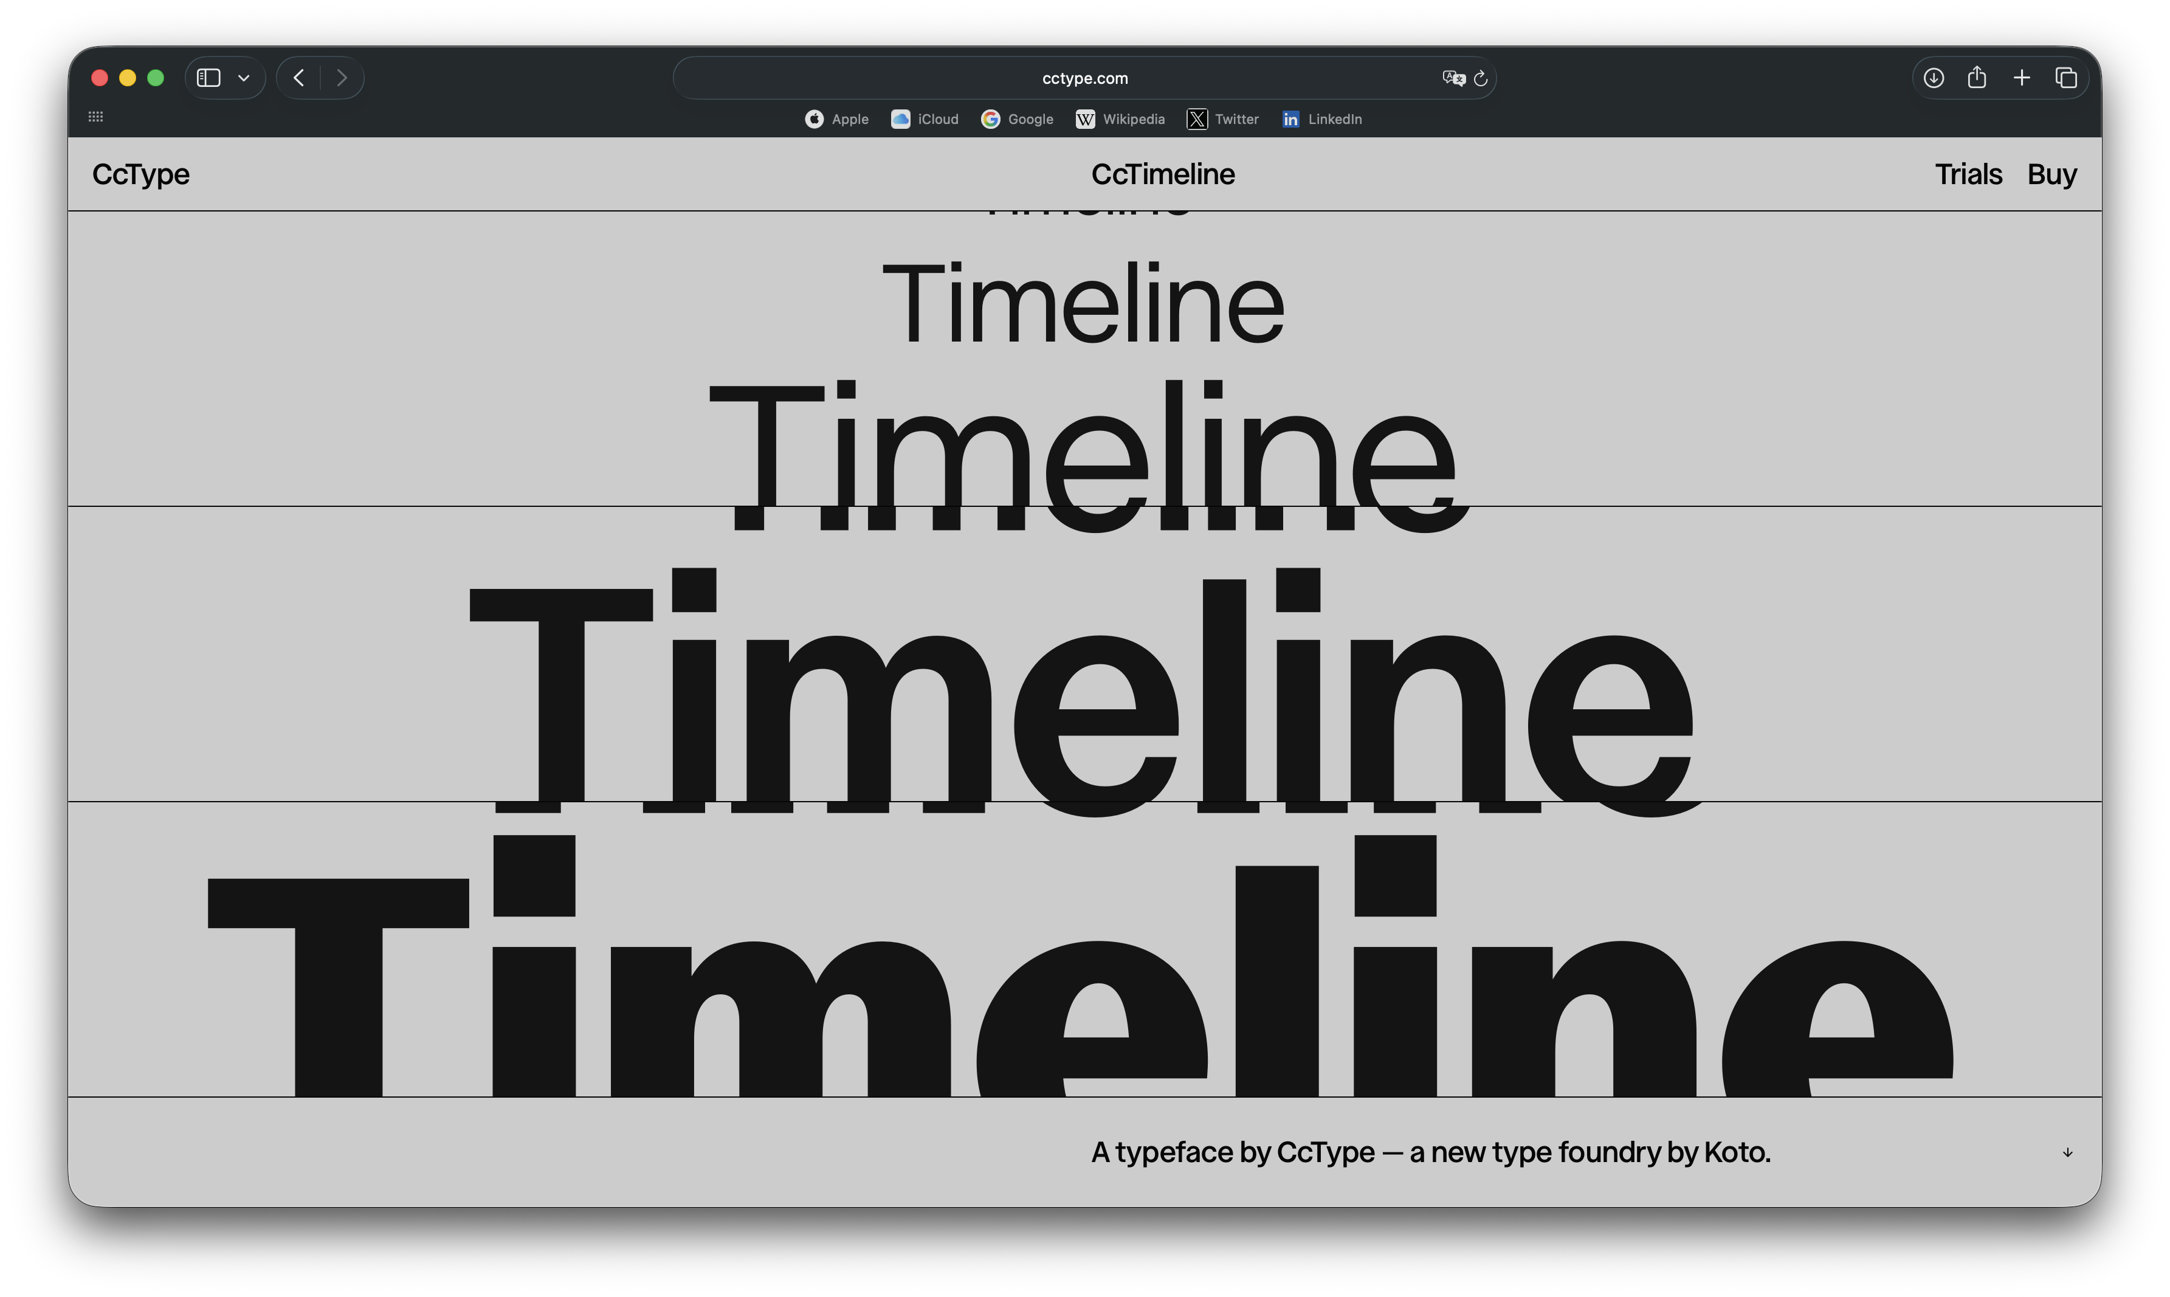The image size is (2170, 1297).
Task: Close the Safari window
Action: click(100, 78)
